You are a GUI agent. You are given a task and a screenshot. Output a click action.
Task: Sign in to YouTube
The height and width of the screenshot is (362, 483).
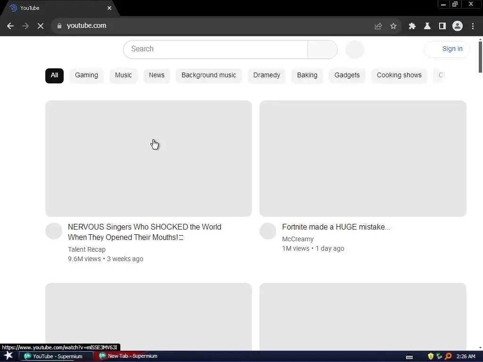pyautogui.click(x=447, y=49)
